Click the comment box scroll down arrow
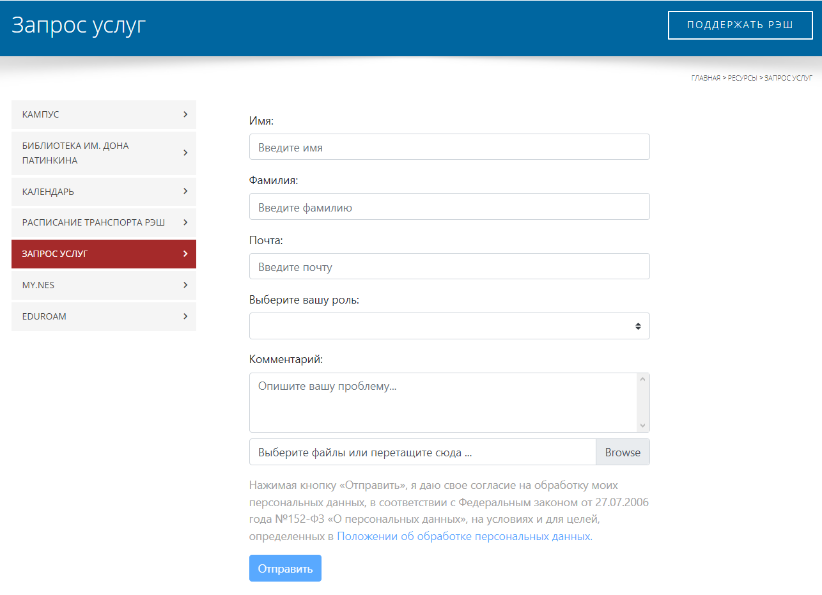822x595 pixels. pos(643,426)
